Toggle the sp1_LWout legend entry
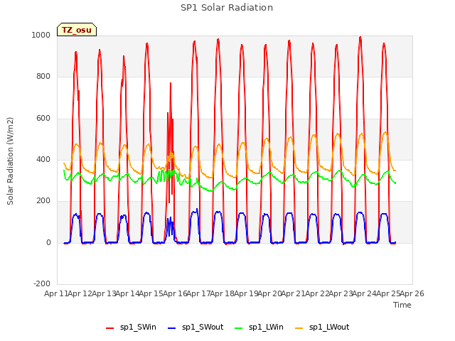 (x=322, y=328)
